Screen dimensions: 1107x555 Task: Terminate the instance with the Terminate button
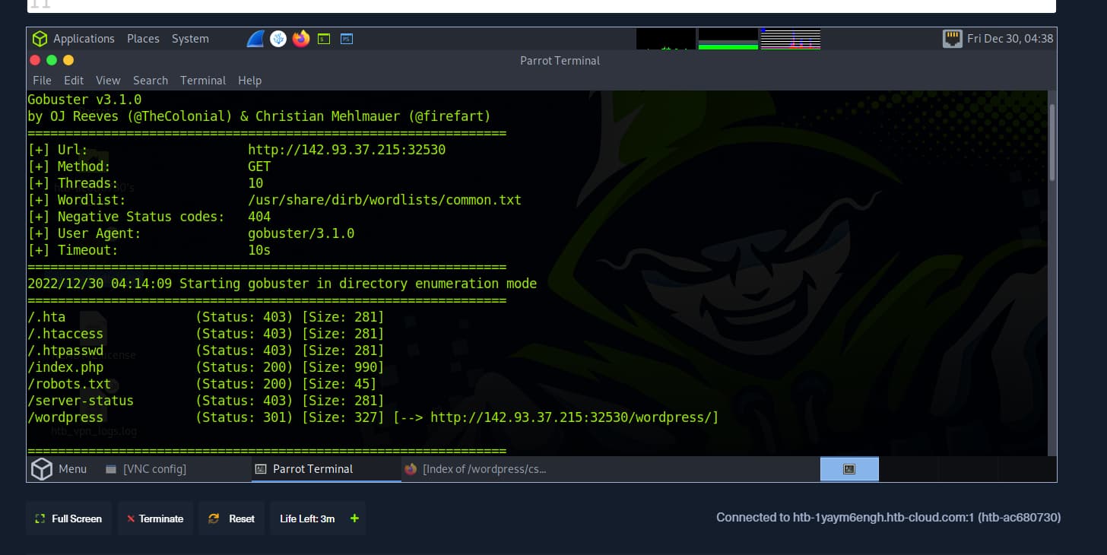(x=155, y=519)
